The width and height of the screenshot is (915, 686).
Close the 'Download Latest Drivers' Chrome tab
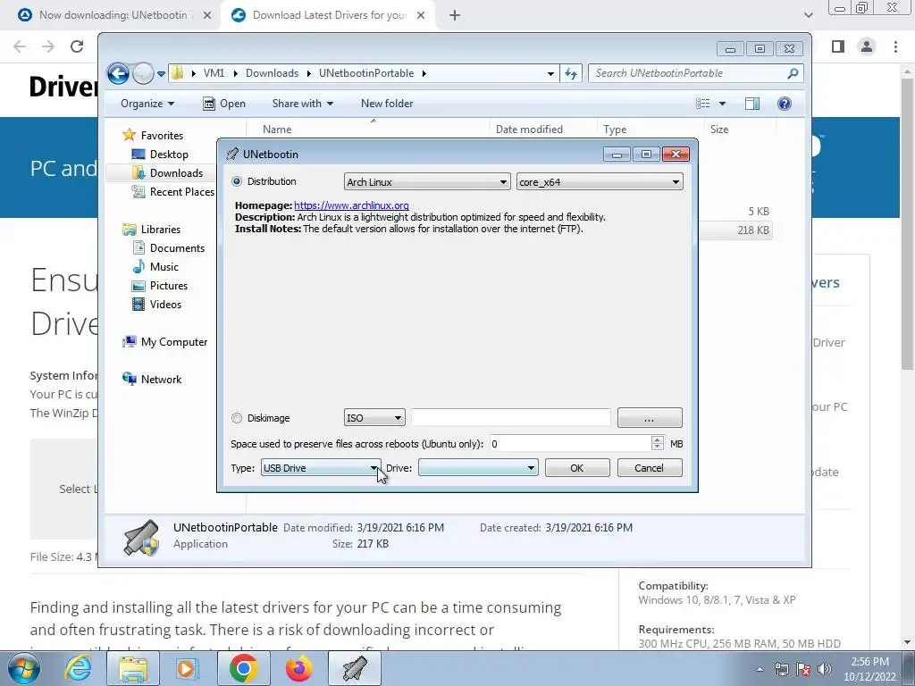tap(421, 15)
